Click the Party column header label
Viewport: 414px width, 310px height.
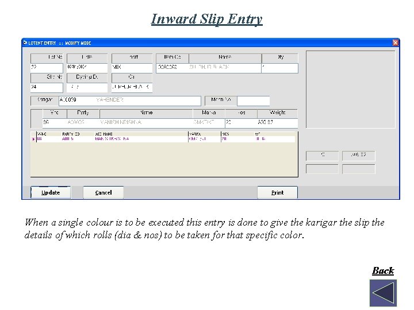pos(83,113)
